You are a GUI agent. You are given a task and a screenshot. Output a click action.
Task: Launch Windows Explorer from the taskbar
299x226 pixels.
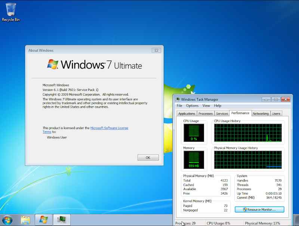tap(25, 220)
